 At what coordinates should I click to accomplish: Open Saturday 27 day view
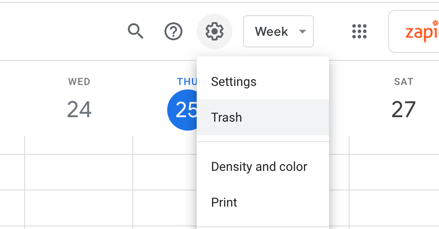tap(403, 109)
